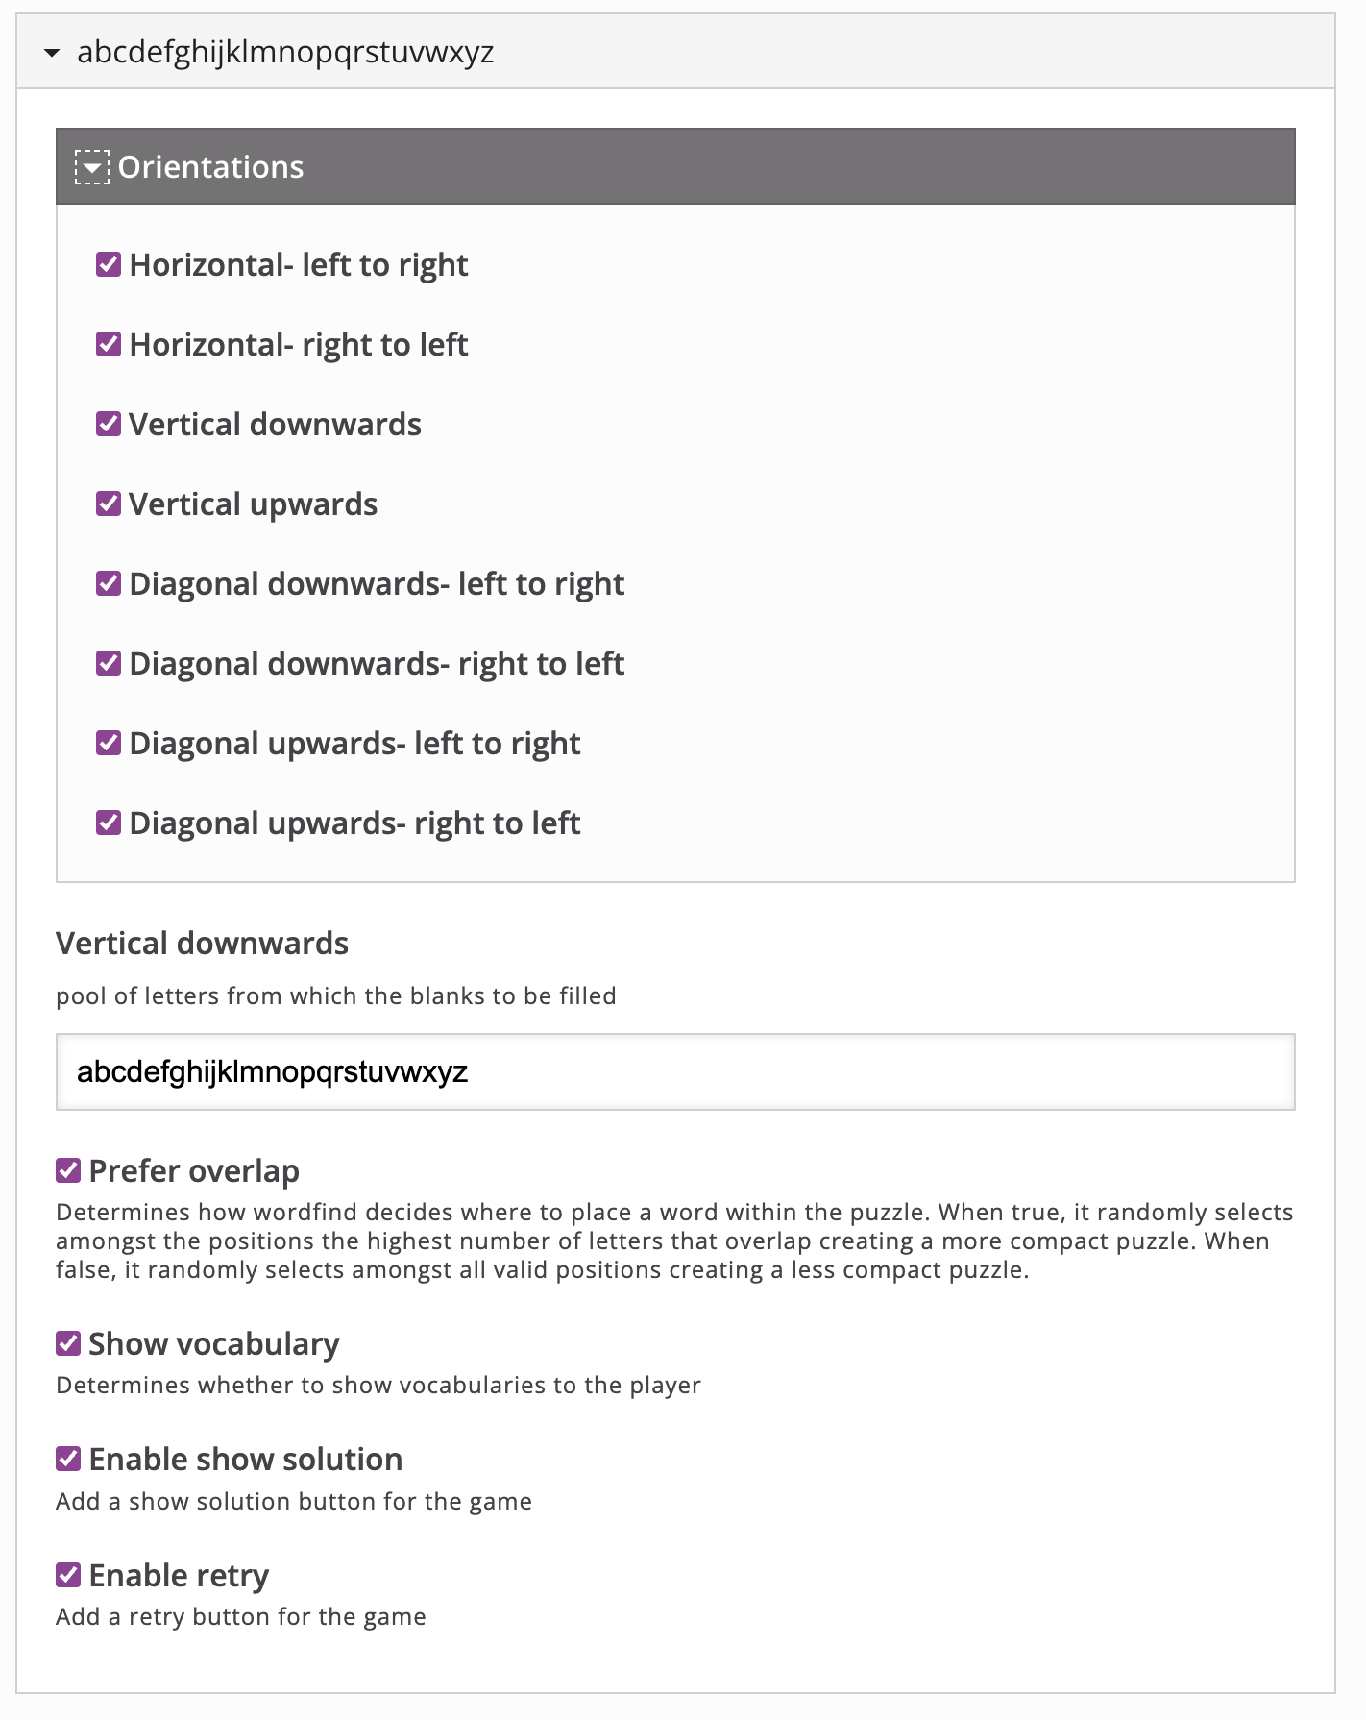The height and width of the screenshot is (1720, 1366).
Task: Toggle the Vertical upwards checkbox
Action: pyautogui.click(x=109, y=504)
